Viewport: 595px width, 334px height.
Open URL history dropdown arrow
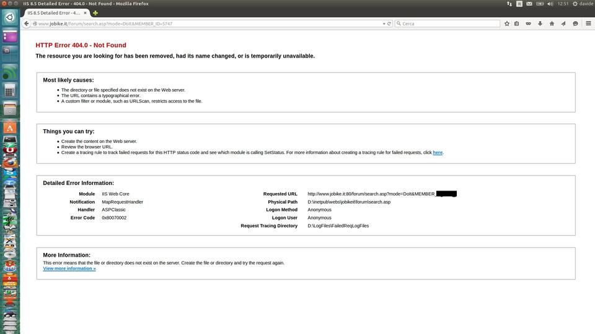[x=384, y=24]
